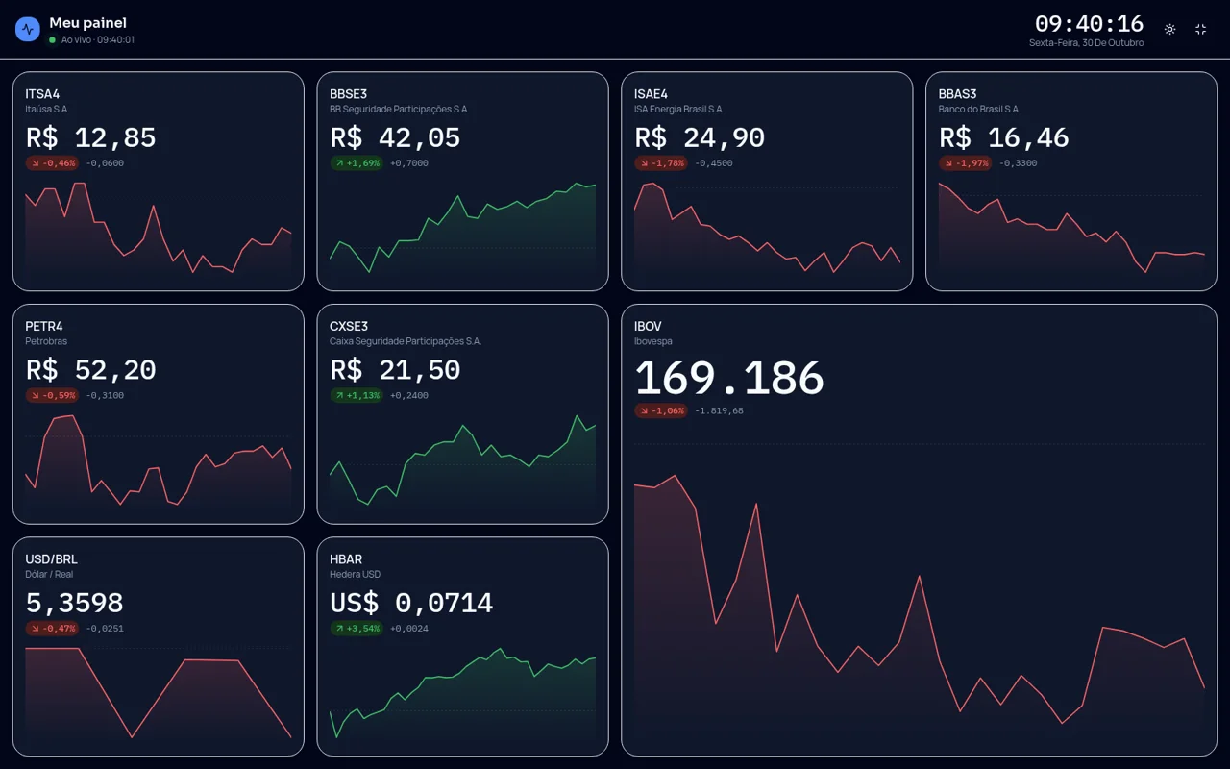
Task: Open the ISAE4 sparkline chart
Action: pos(767,231)
